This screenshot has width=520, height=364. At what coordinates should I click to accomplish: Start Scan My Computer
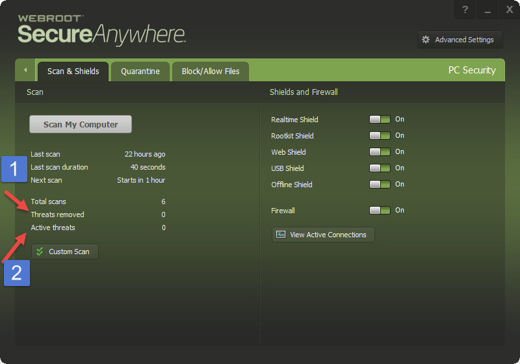81,124
